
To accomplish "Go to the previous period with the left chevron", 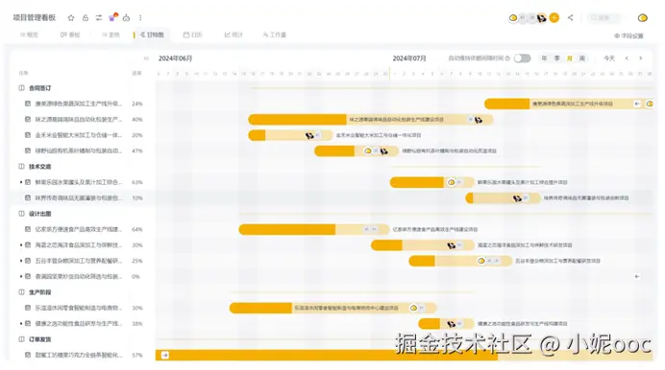I will (x=627, y=58).
